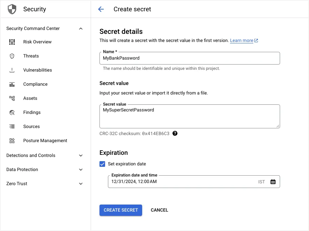Viewport: 309px width, 231px height.
Task: Click the back arrow to leave Create secret
Action: coord(101,9)
